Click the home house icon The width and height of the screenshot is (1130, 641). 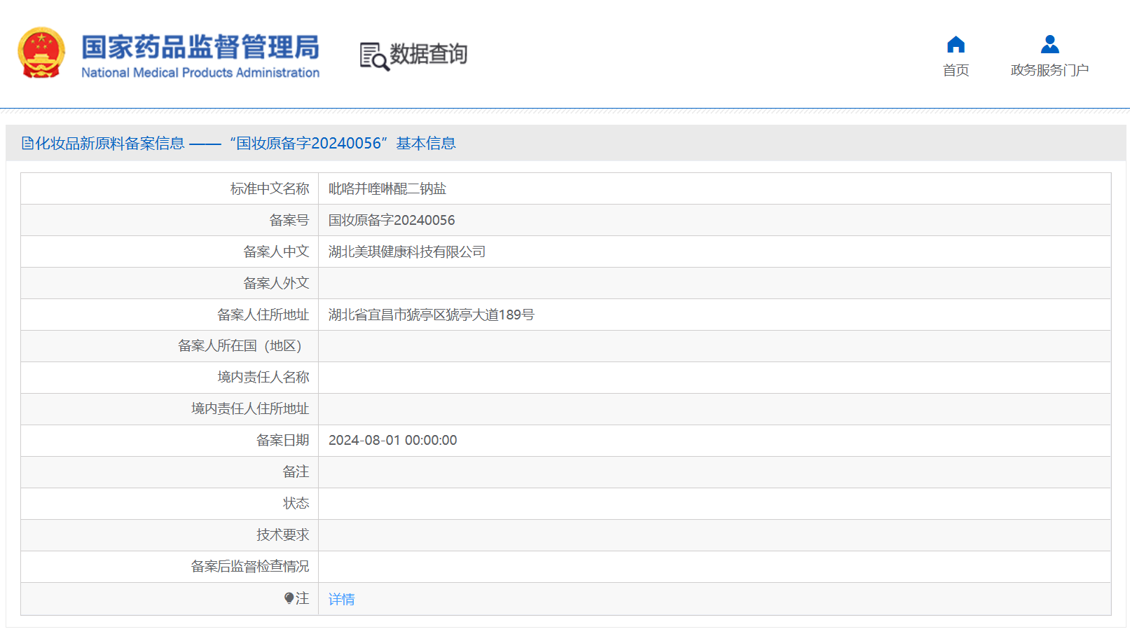pos(956,45)
